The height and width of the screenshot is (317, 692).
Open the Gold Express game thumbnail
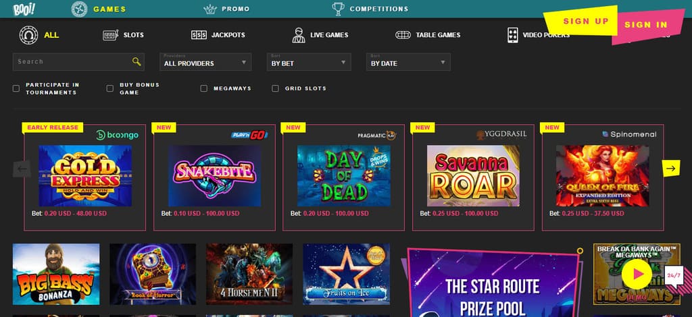click(x=85, y=175)
